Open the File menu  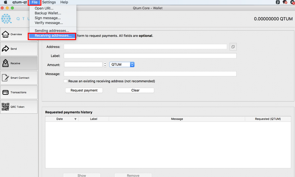[34, 2]
